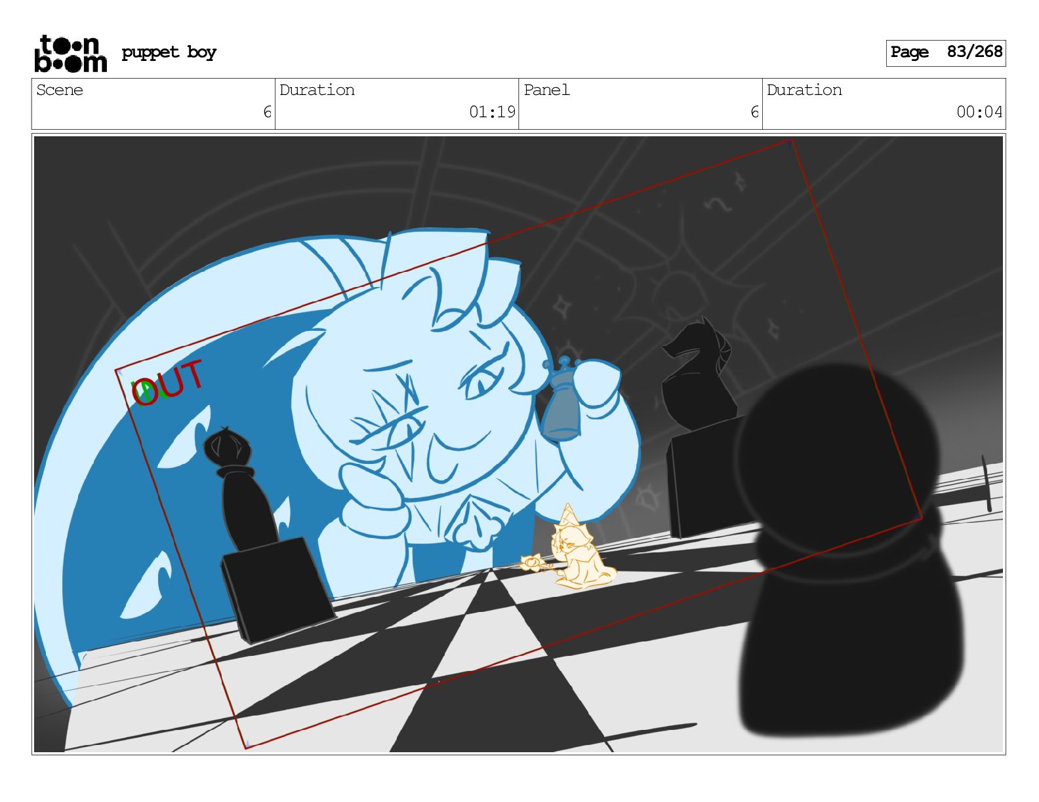
Task: Click the 'Scene' header label
Action: 60,90
